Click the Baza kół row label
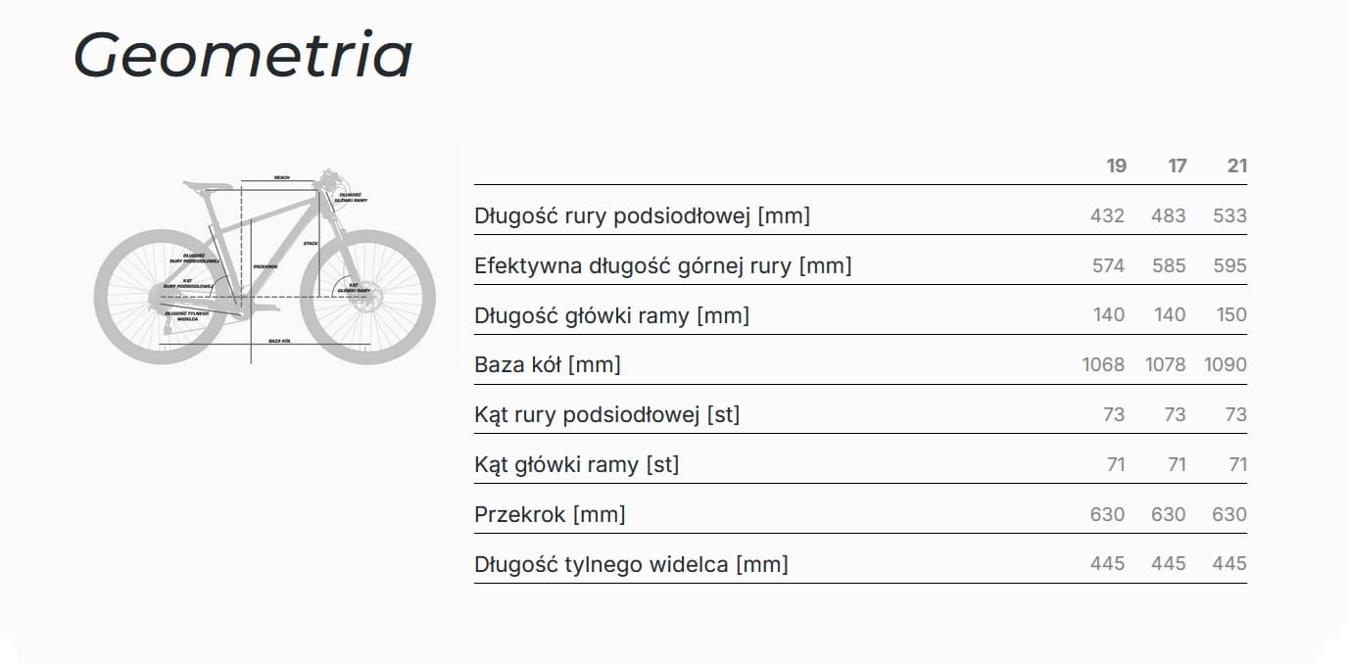The height and width of the screenshot is (664, 1348). 547,365
